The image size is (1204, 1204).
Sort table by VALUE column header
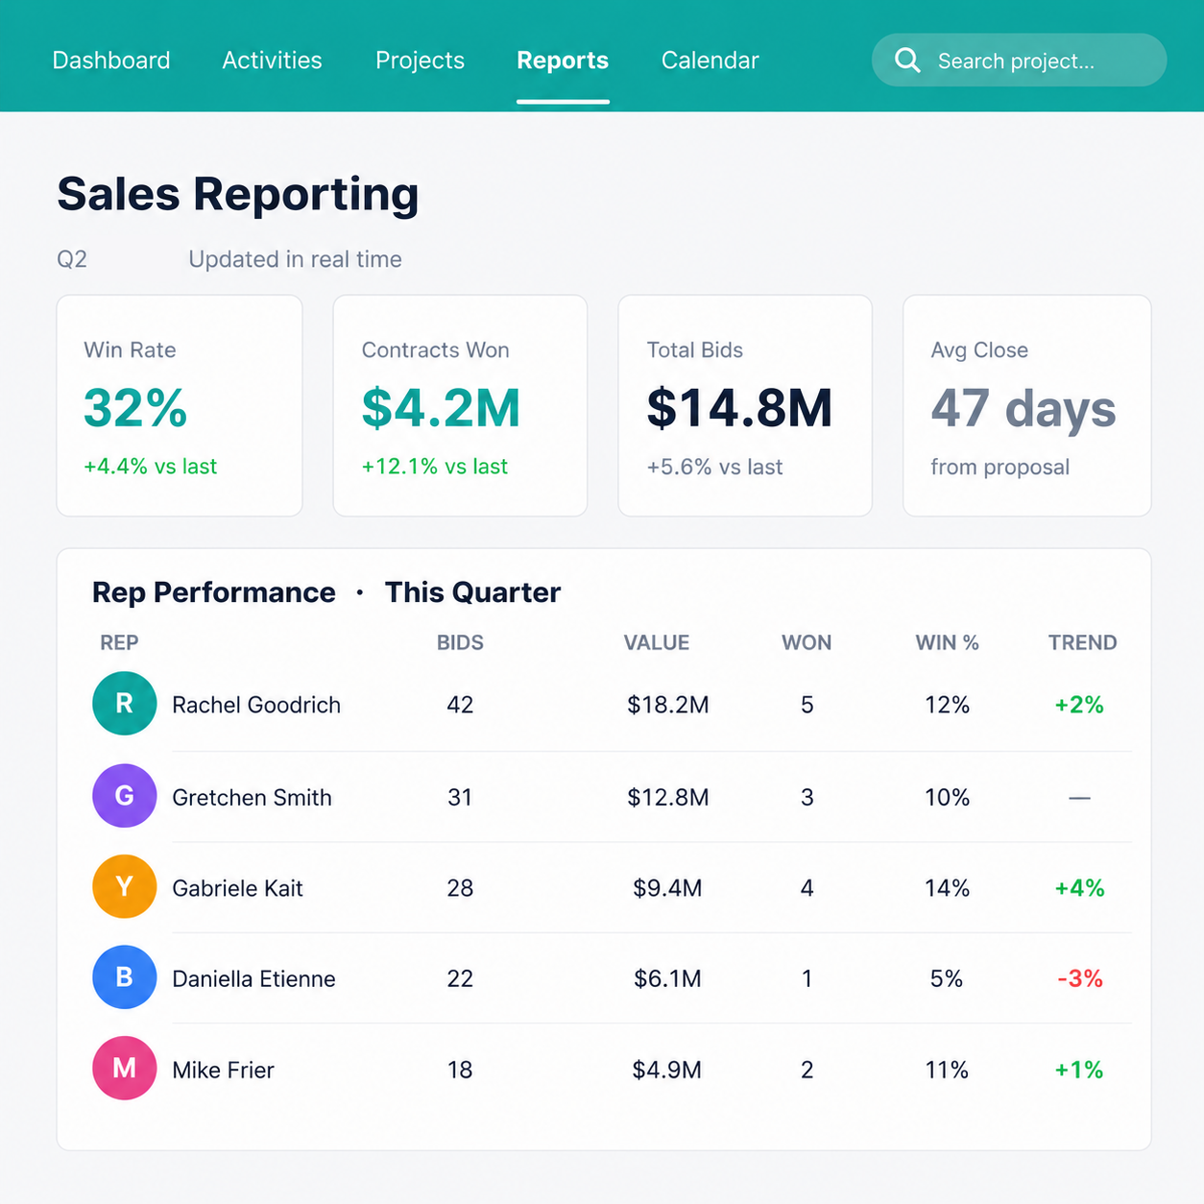657,642
